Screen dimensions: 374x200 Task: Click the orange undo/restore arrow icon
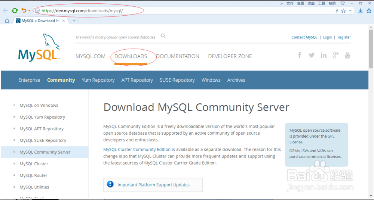(24, 10)
